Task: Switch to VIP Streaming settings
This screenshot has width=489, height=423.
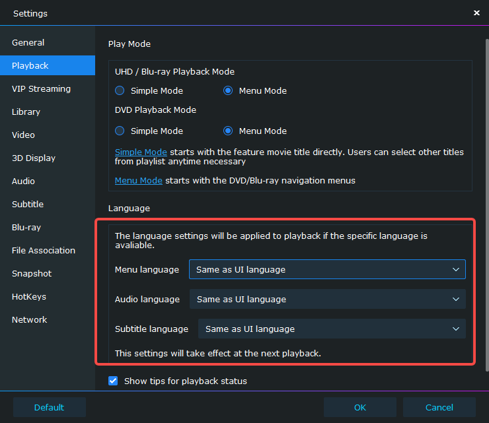Action: [x=41, y=89]
